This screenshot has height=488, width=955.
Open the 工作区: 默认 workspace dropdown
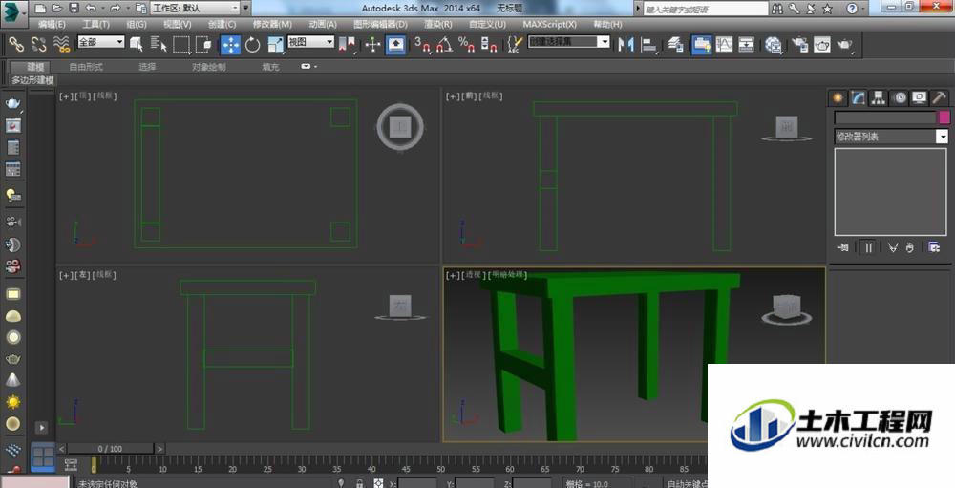[x=195, y=8]
